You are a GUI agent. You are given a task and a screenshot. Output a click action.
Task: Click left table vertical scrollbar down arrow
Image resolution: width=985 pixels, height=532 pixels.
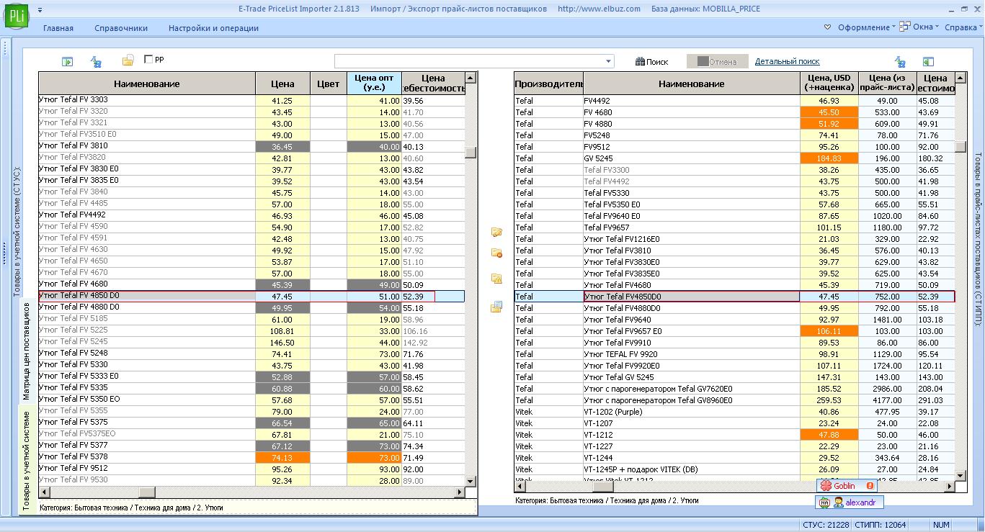pyautogui.click(x=471, y=481)
